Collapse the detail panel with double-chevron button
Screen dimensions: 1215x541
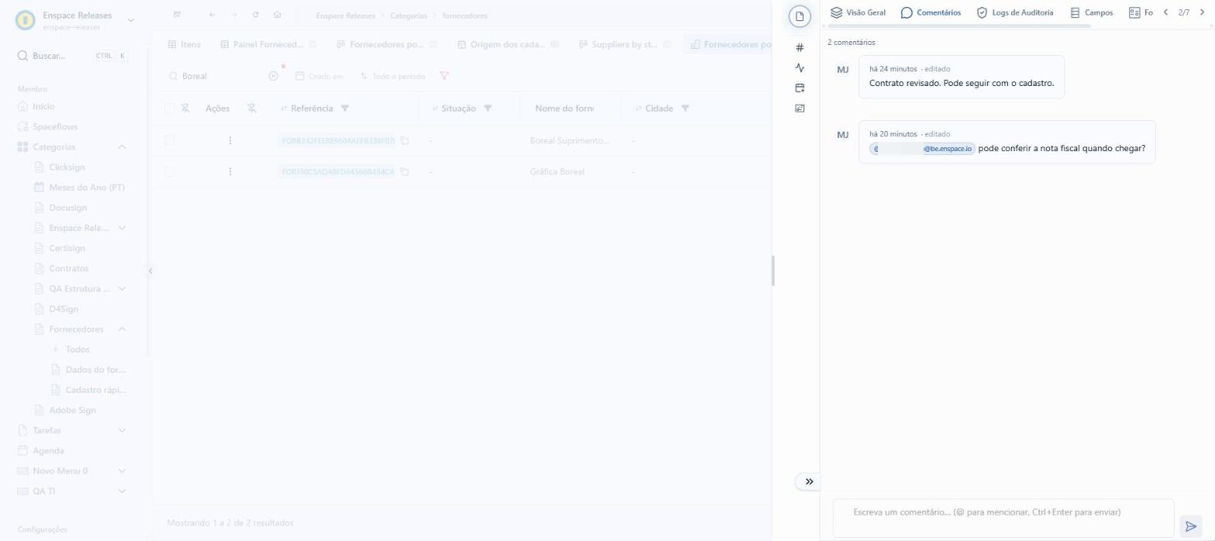[808, 481]
